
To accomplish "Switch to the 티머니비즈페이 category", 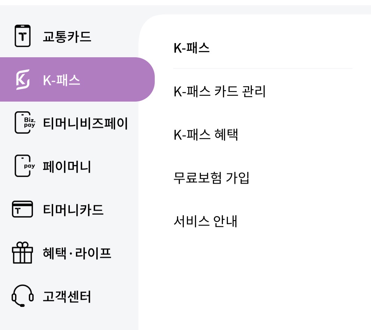I will [85, 123].
